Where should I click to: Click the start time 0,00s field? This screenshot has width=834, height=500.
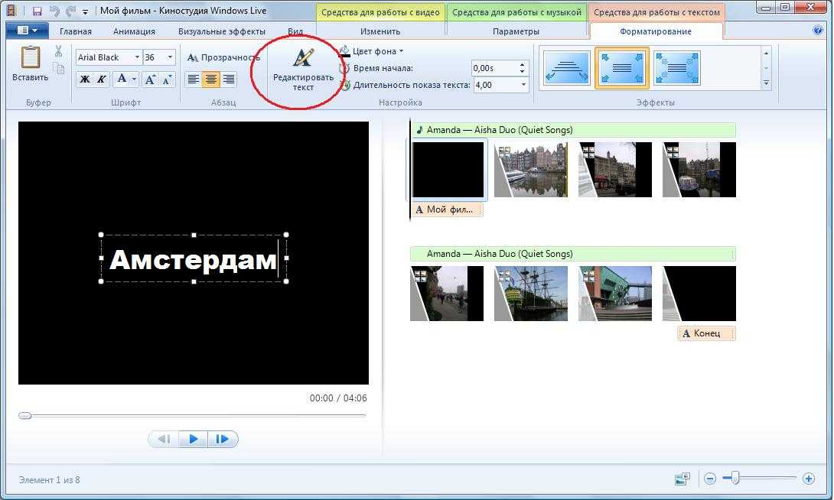[494, 68]
